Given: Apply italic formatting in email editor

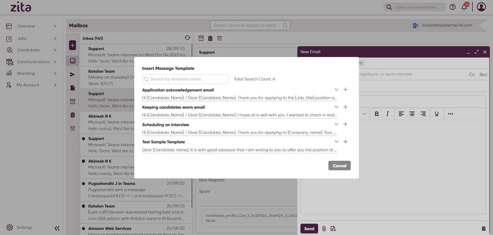Looking at the screenshot, I should (x=387, y=114).
